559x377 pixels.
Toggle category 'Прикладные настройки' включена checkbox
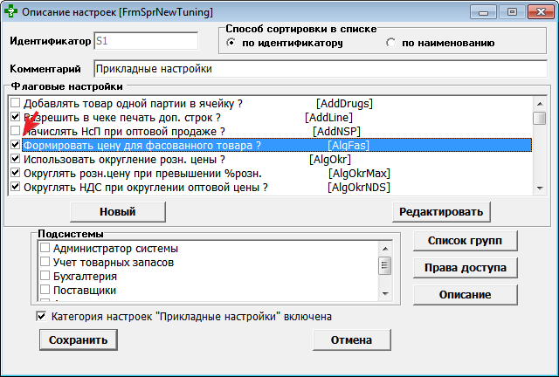41,316
